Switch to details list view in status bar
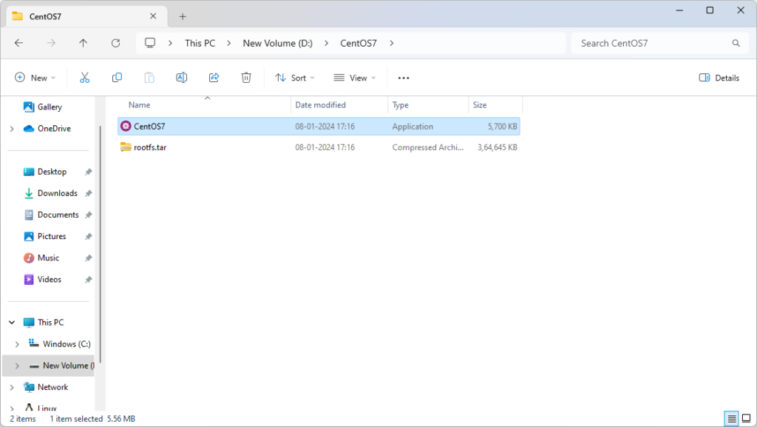This screenshot has height=427, width=757. (731, 418)
